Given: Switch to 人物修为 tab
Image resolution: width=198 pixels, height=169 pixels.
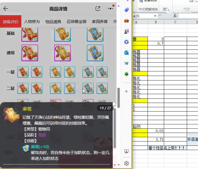Looking at the screenshot, I should tap(32, 21).
